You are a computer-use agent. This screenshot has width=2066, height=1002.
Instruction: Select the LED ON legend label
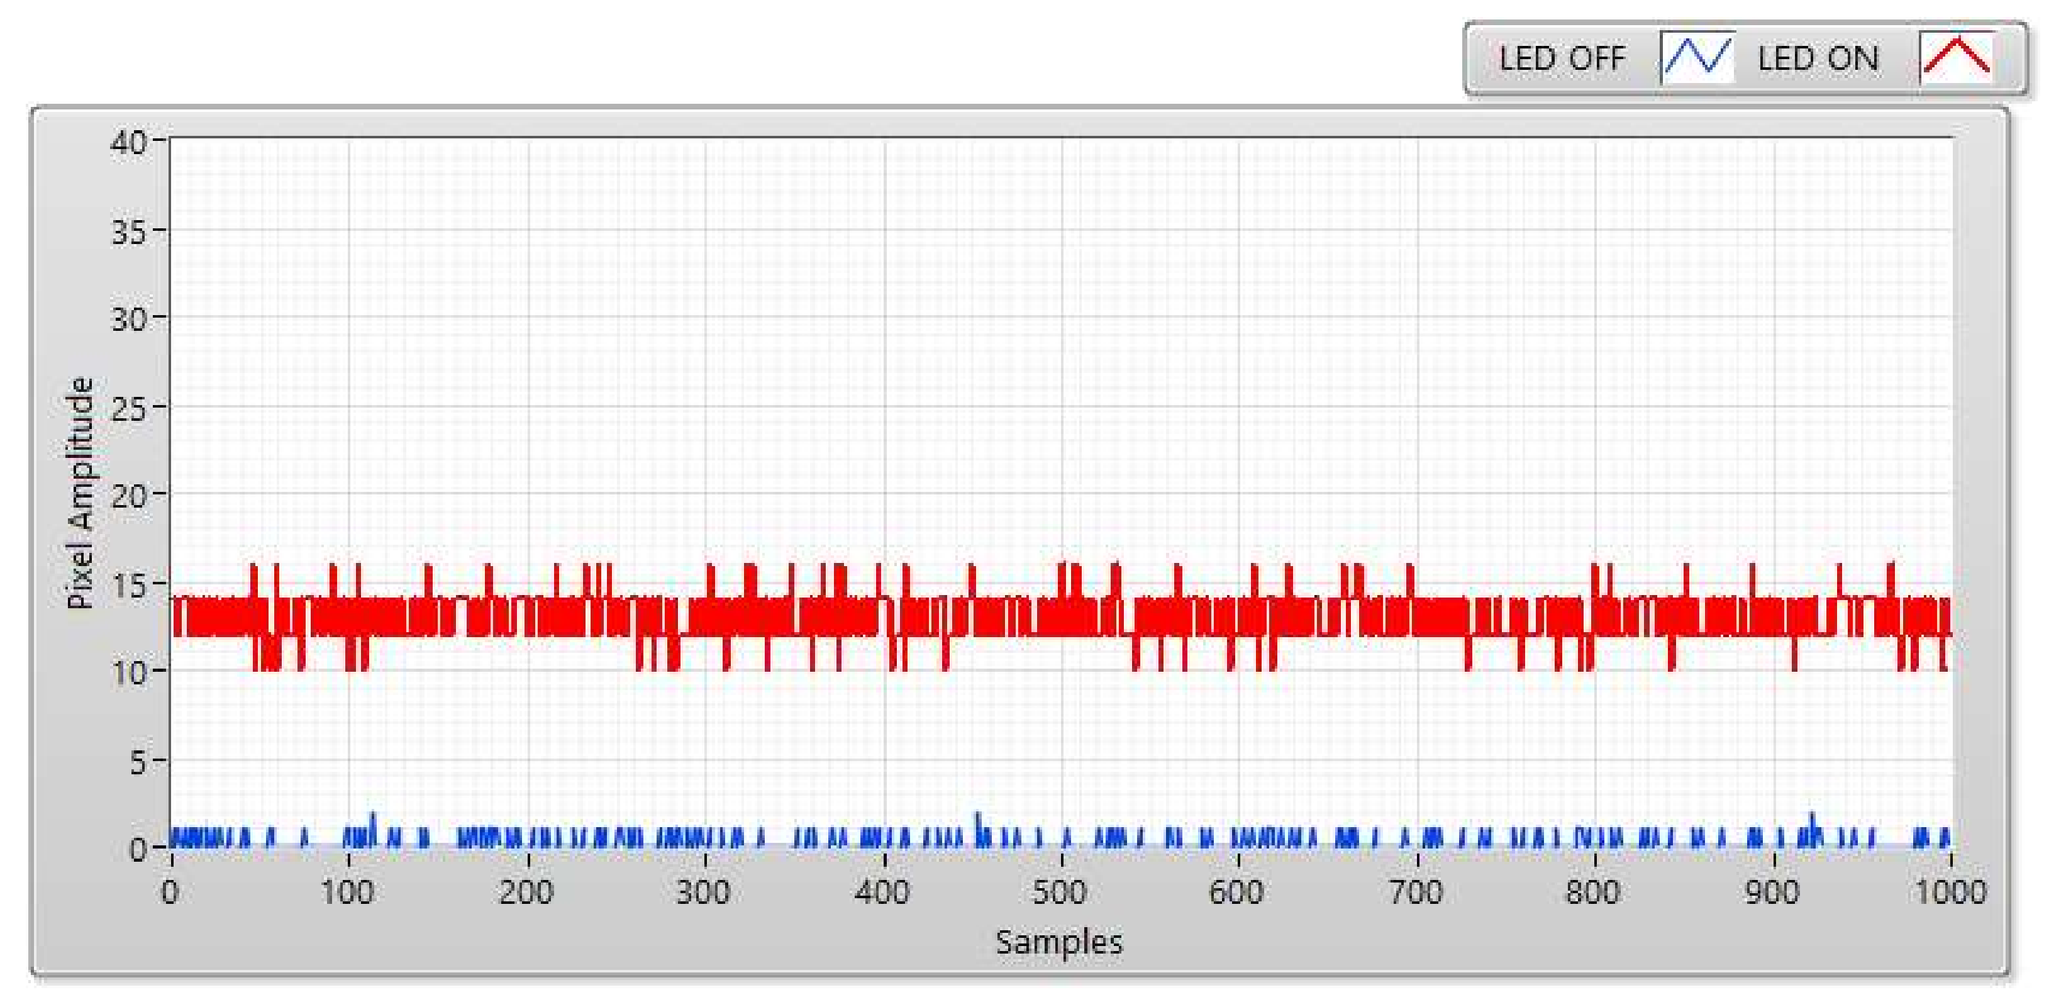1818,58
